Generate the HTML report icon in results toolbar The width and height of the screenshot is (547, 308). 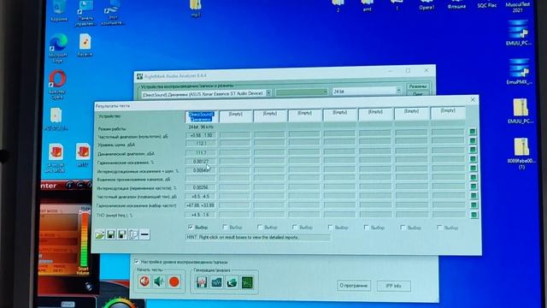(133, 234)
